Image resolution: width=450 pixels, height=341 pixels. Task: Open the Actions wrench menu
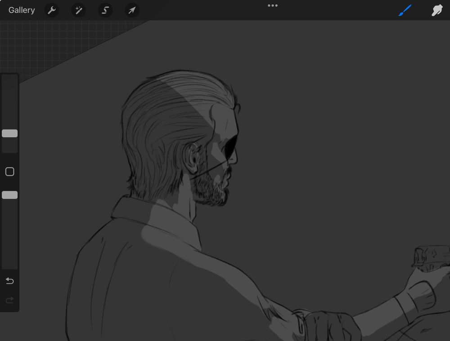click(x=52, y=10)
